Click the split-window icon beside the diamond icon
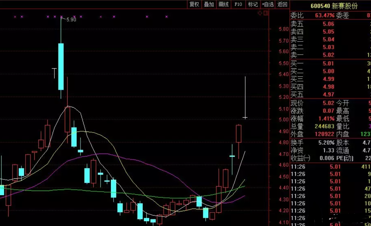This screenshot has width=371, height=226. coord(266,13)
